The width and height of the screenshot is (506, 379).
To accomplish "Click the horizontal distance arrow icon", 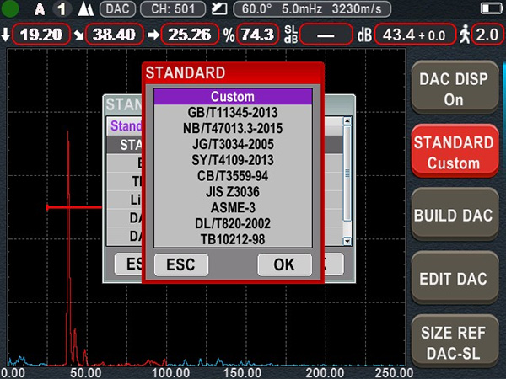I will 153,35.
